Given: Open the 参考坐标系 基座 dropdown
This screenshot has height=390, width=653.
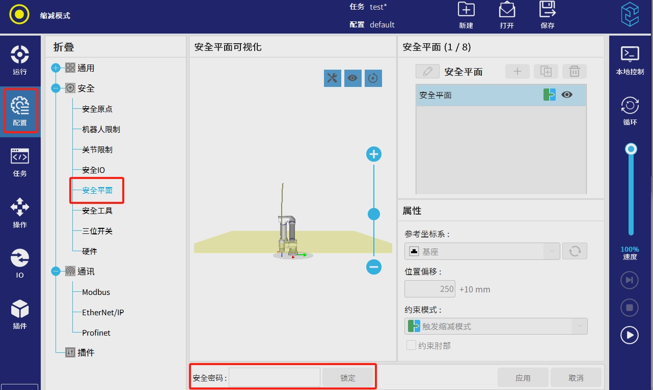Looking at the screenshot, I should [x=482, y=251].
